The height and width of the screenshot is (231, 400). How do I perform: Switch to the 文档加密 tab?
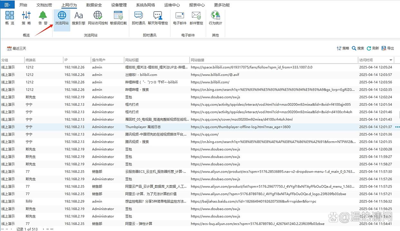[44, 5]
